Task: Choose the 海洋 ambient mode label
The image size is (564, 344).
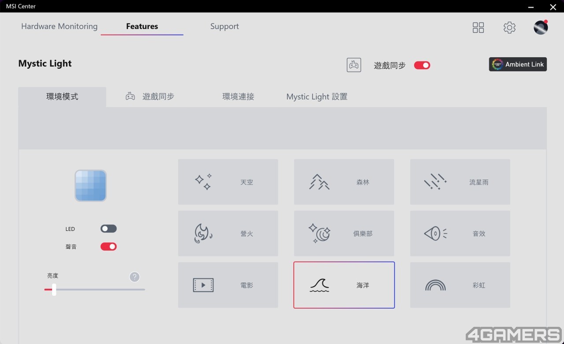Action: coord(363,285)
